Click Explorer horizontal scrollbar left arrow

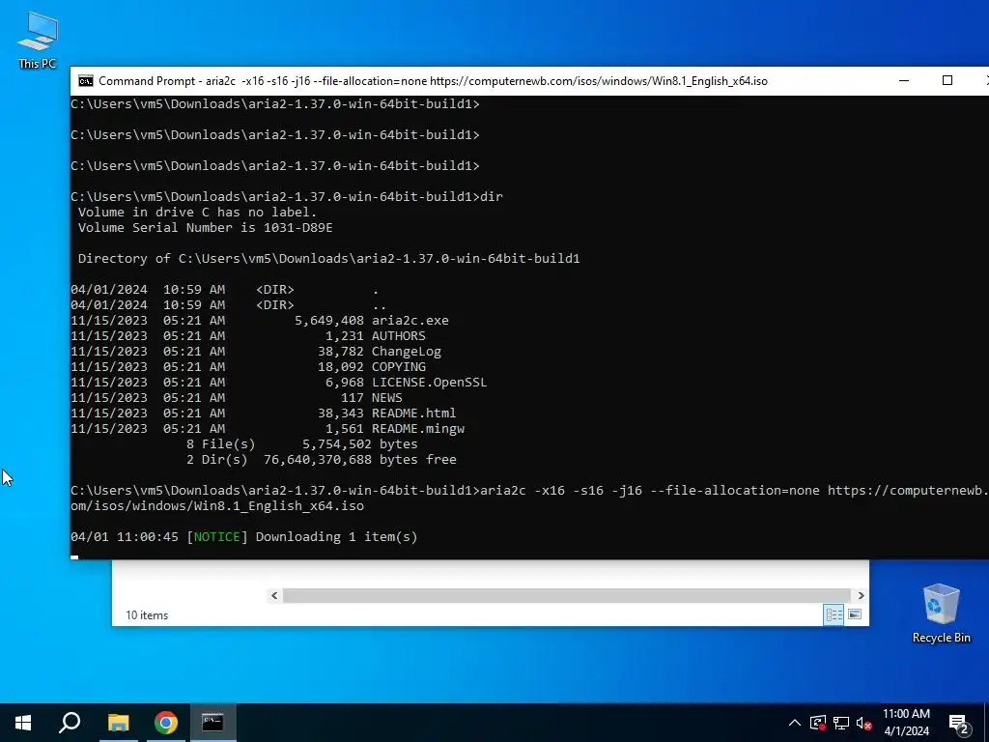point(274,595)
